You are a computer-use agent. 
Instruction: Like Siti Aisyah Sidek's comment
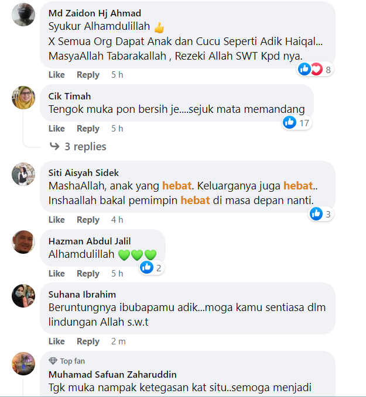(x=57, y=219)
